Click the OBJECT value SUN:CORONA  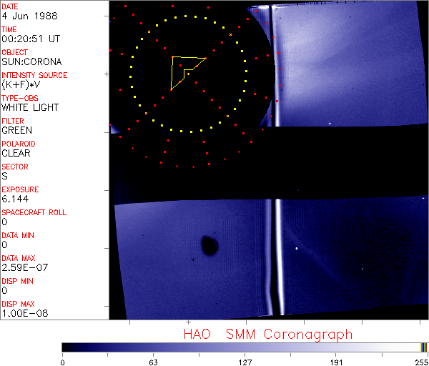(x=33, y=61)
